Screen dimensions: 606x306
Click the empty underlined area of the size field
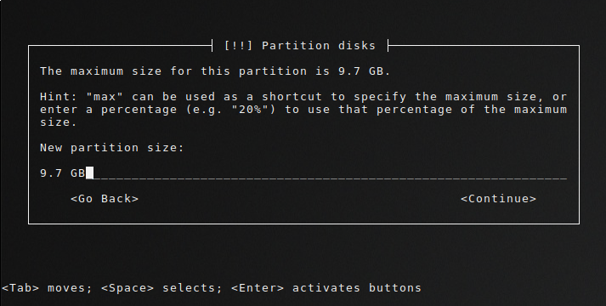331,173
